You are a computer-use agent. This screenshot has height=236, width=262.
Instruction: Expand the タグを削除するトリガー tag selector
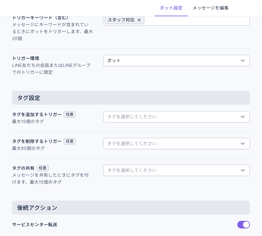point(177,144)
